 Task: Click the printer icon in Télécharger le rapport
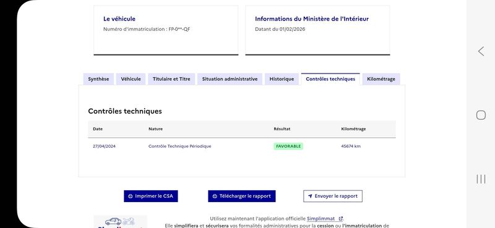[215, 196]
